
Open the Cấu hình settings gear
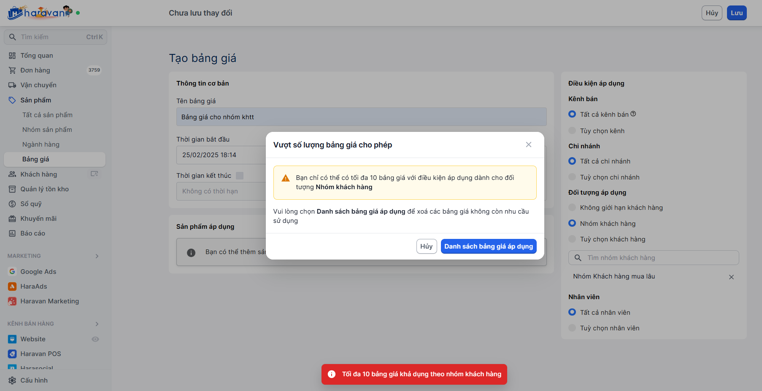(x=12, y=380)
